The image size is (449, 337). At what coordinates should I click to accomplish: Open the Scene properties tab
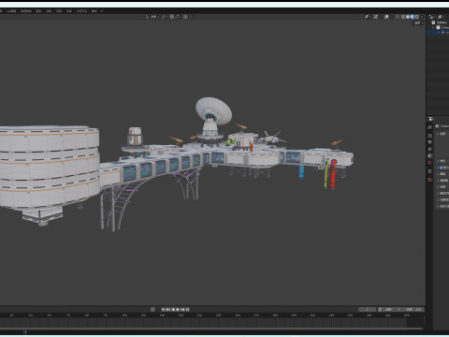pos(429,155)
